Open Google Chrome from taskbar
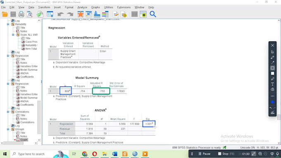281x158 pixels. [85, 154]
